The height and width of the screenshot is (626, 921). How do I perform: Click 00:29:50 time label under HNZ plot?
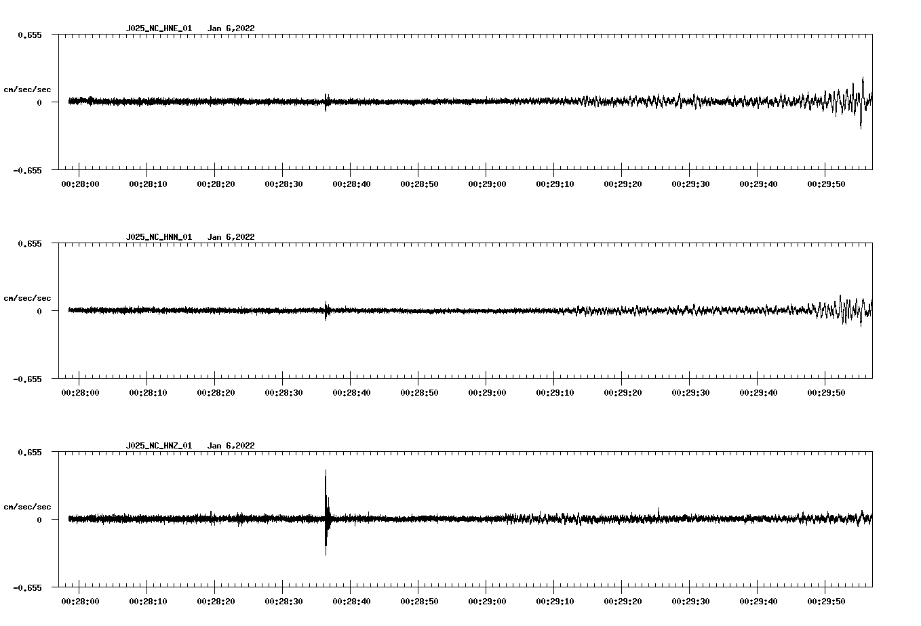tap(826, 601)
